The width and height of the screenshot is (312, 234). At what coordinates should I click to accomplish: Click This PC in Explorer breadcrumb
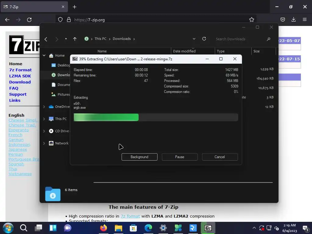pos(100,39)
